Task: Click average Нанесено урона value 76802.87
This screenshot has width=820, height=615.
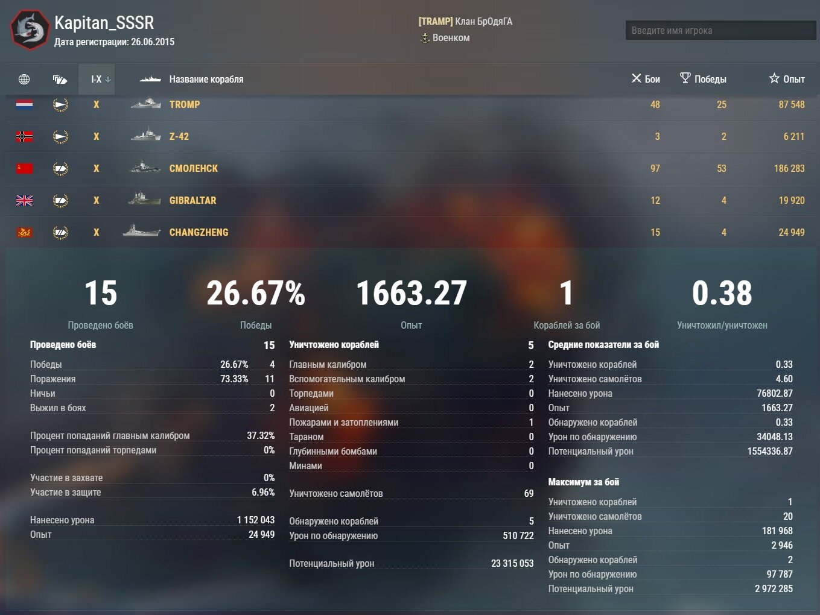Action: (775, 393)
